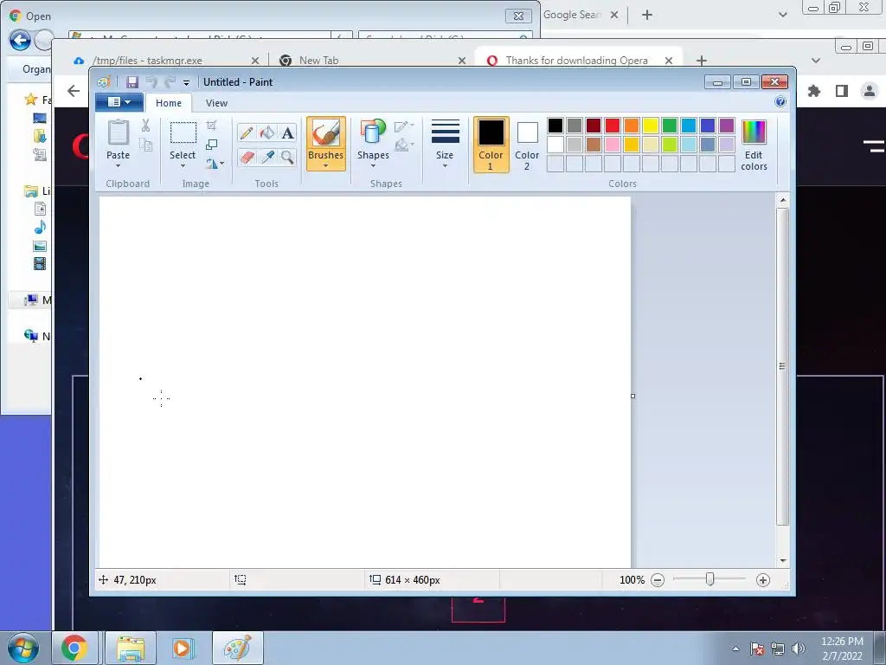Click the Paint application icon in title bar
The width and height of the screenshot is (886, 665).
click(x=104, y=82)
